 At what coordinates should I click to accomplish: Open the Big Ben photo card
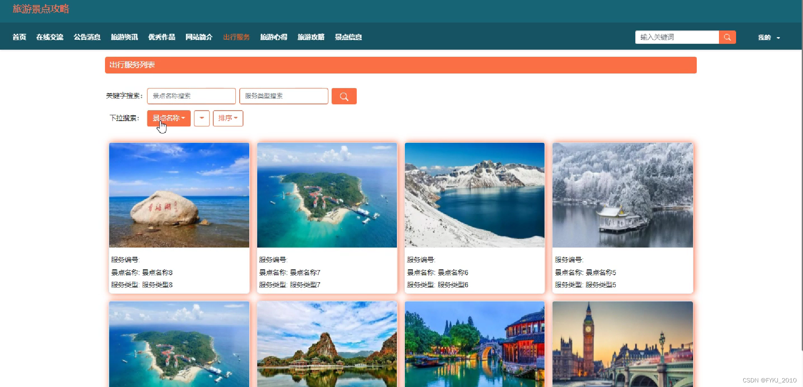pyautogui.click(x=623, y=344)
